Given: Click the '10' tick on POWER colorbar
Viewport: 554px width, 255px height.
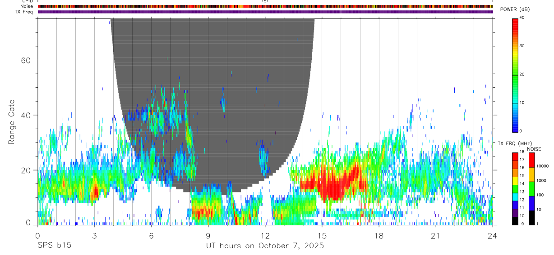Looking at the screenshot, I should coord(522,103).
